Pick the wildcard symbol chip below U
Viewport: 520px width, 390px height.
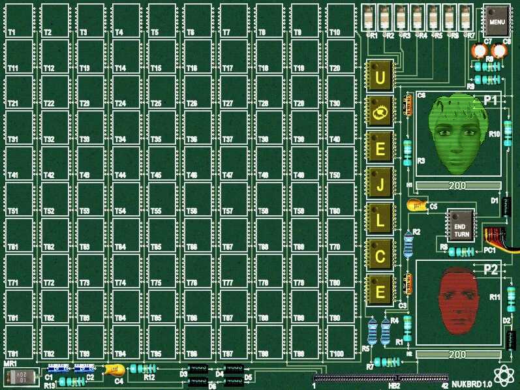pos(380,113)
